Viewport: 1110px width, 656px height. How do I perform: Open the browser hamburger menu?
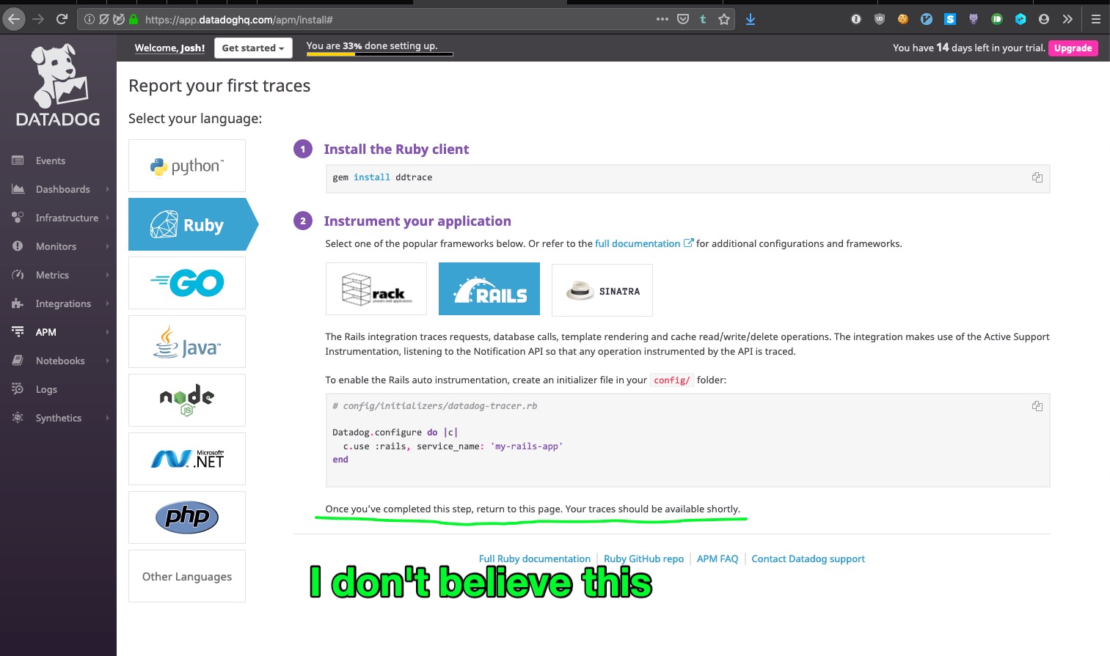coord(1095,20)
